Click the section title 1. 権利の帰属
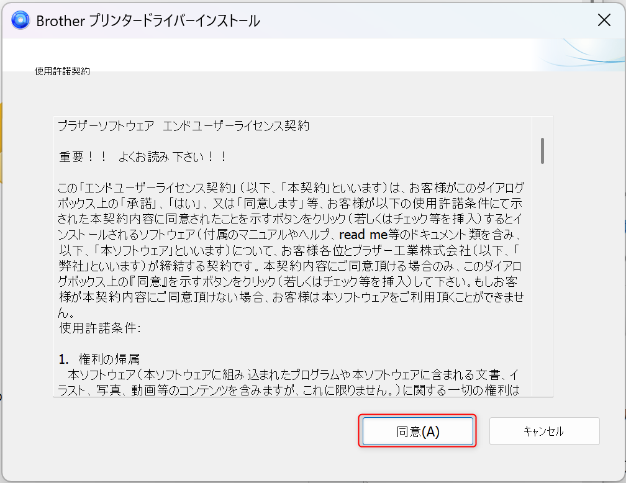Viewport: 626px width, 483px height. coord(99,359)
